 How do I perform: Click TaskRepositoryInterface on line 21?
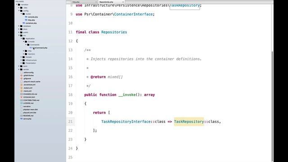(126, 121)
